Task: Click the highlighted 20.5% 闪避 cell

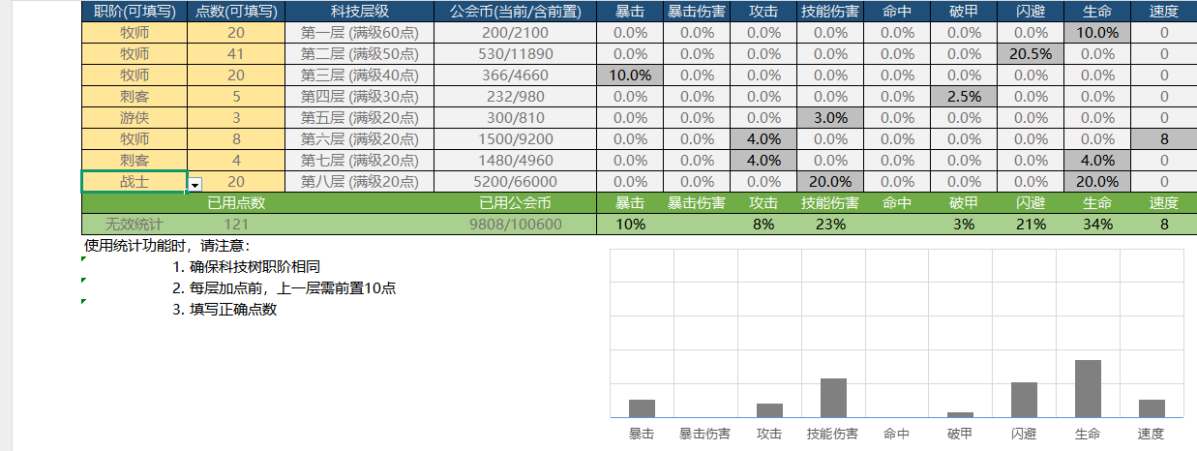Action: coord(1031,53)
